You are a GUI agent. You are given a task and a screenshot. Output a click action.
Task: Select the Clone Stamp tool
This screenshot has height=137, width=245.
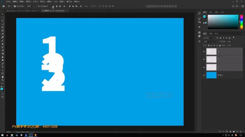point(3,44)
